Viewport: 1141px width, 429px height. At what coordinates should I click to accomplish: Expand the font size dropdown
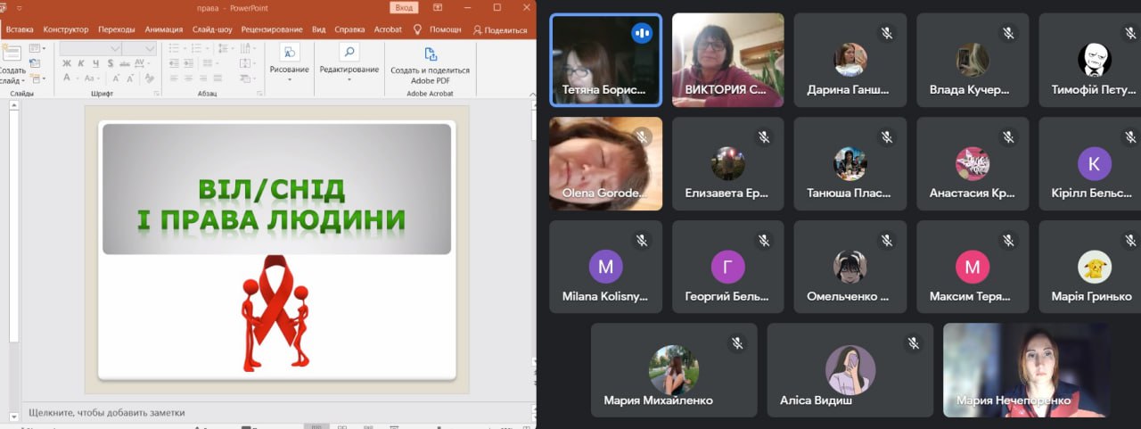click(x=150, y=48)
